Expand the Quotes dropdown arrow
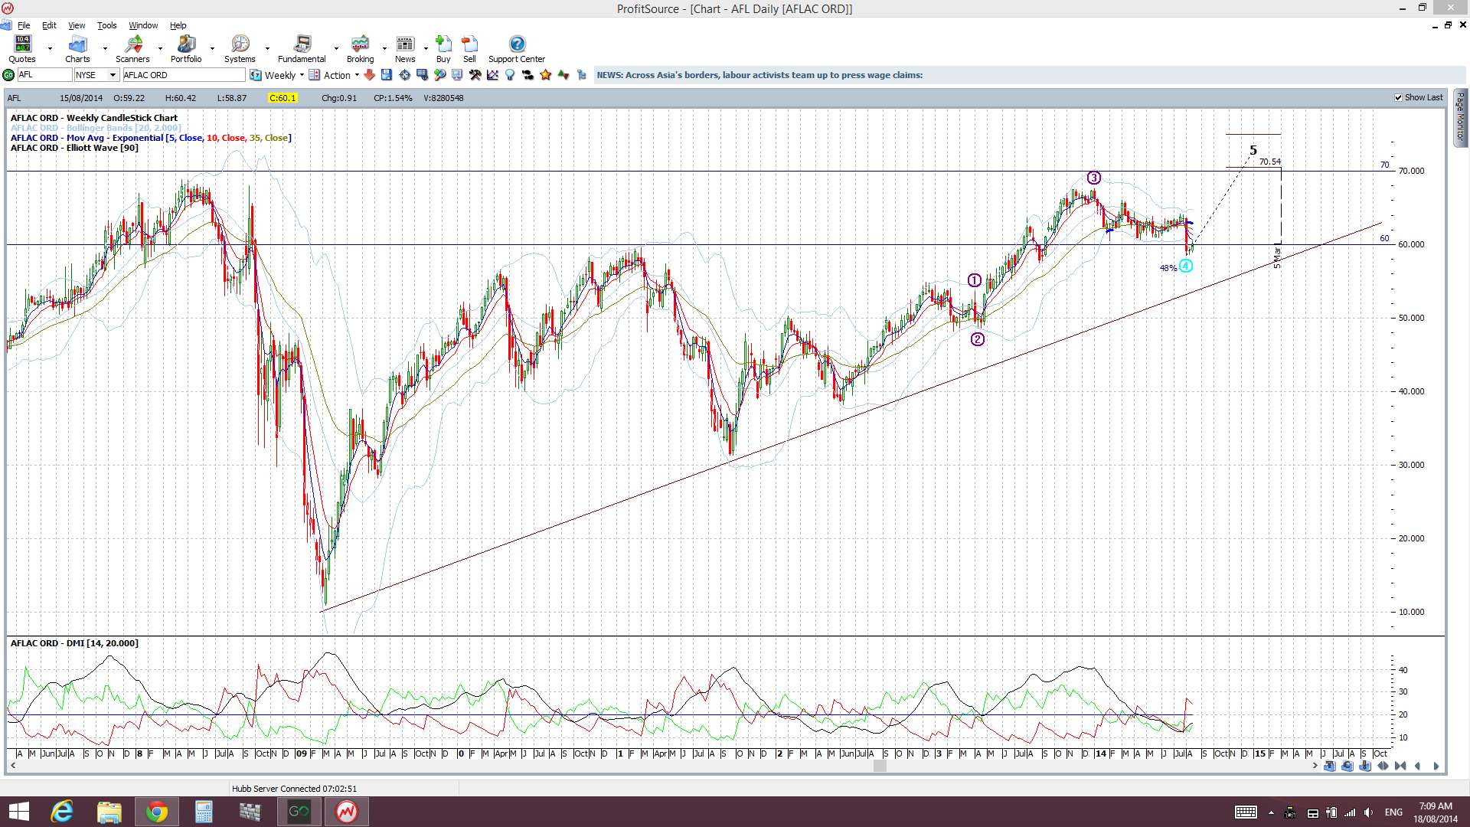The height and width of the screenshot is (827, 1470). pyautogui.click(x=50, y=48)
